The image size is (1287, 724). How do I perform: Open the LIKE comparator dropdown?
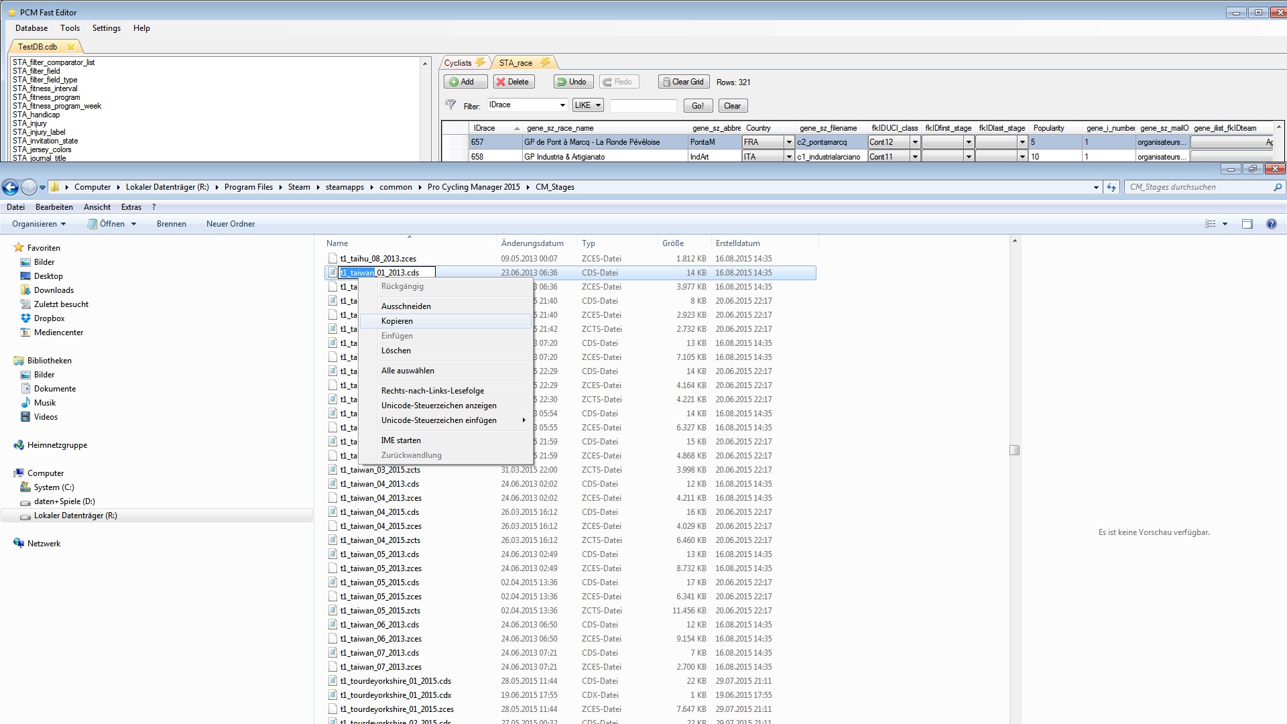click(x=598, y=105)
